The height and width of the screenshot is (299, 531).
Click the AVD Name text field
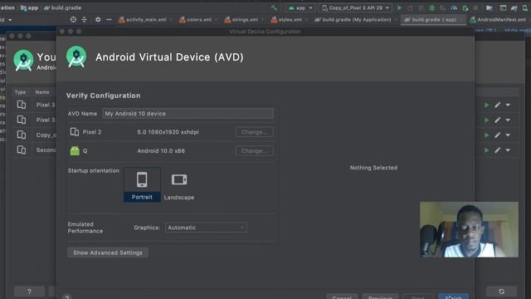point(188,114)
